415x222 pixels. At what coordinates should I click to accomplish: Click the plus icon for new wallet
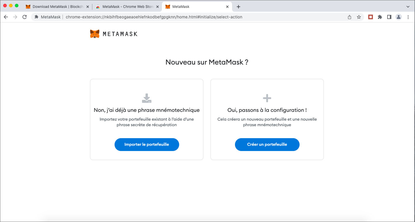pos(267,98)
